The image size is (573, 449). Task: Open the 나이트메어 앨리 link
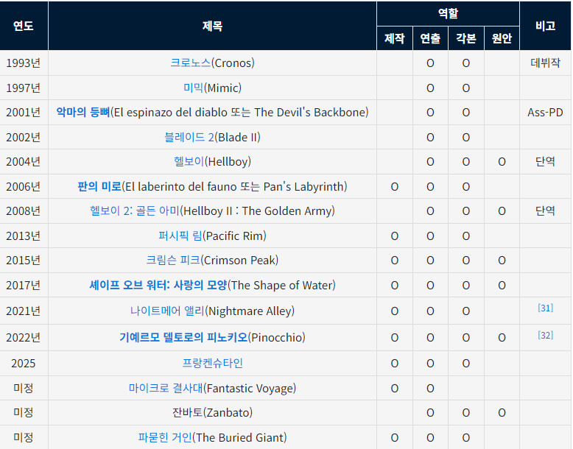[168, 311]
